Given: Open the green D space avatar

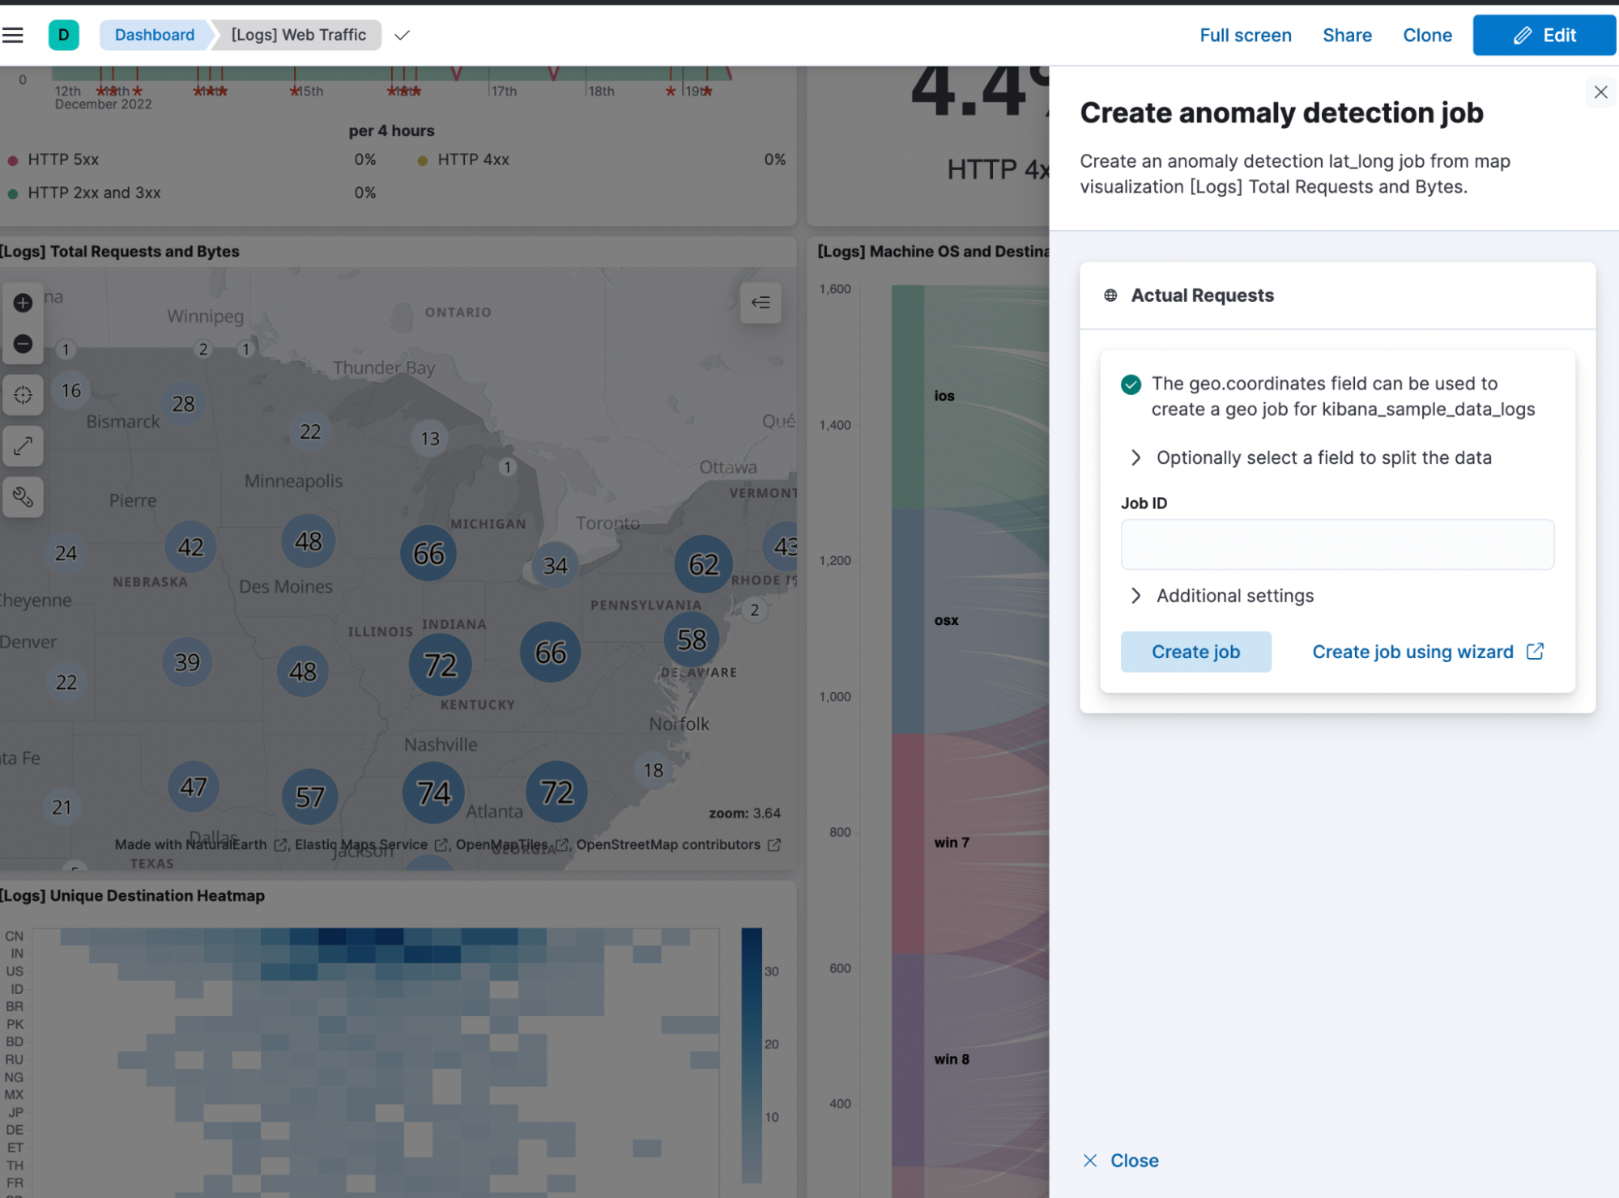Looking at the screenshot, I should pos(64,35).
